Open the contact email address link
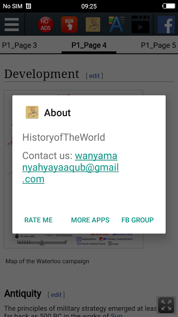The height and width of the screenshot is (317, 178). tap(70, 168)
